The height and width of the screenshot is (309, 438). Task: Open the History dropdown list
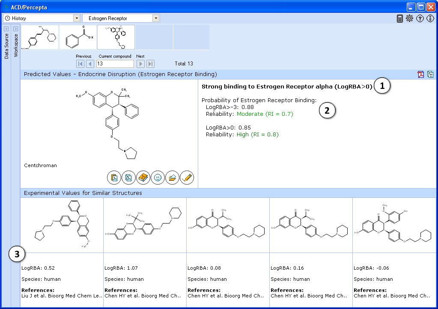click(x=77, y=18)
